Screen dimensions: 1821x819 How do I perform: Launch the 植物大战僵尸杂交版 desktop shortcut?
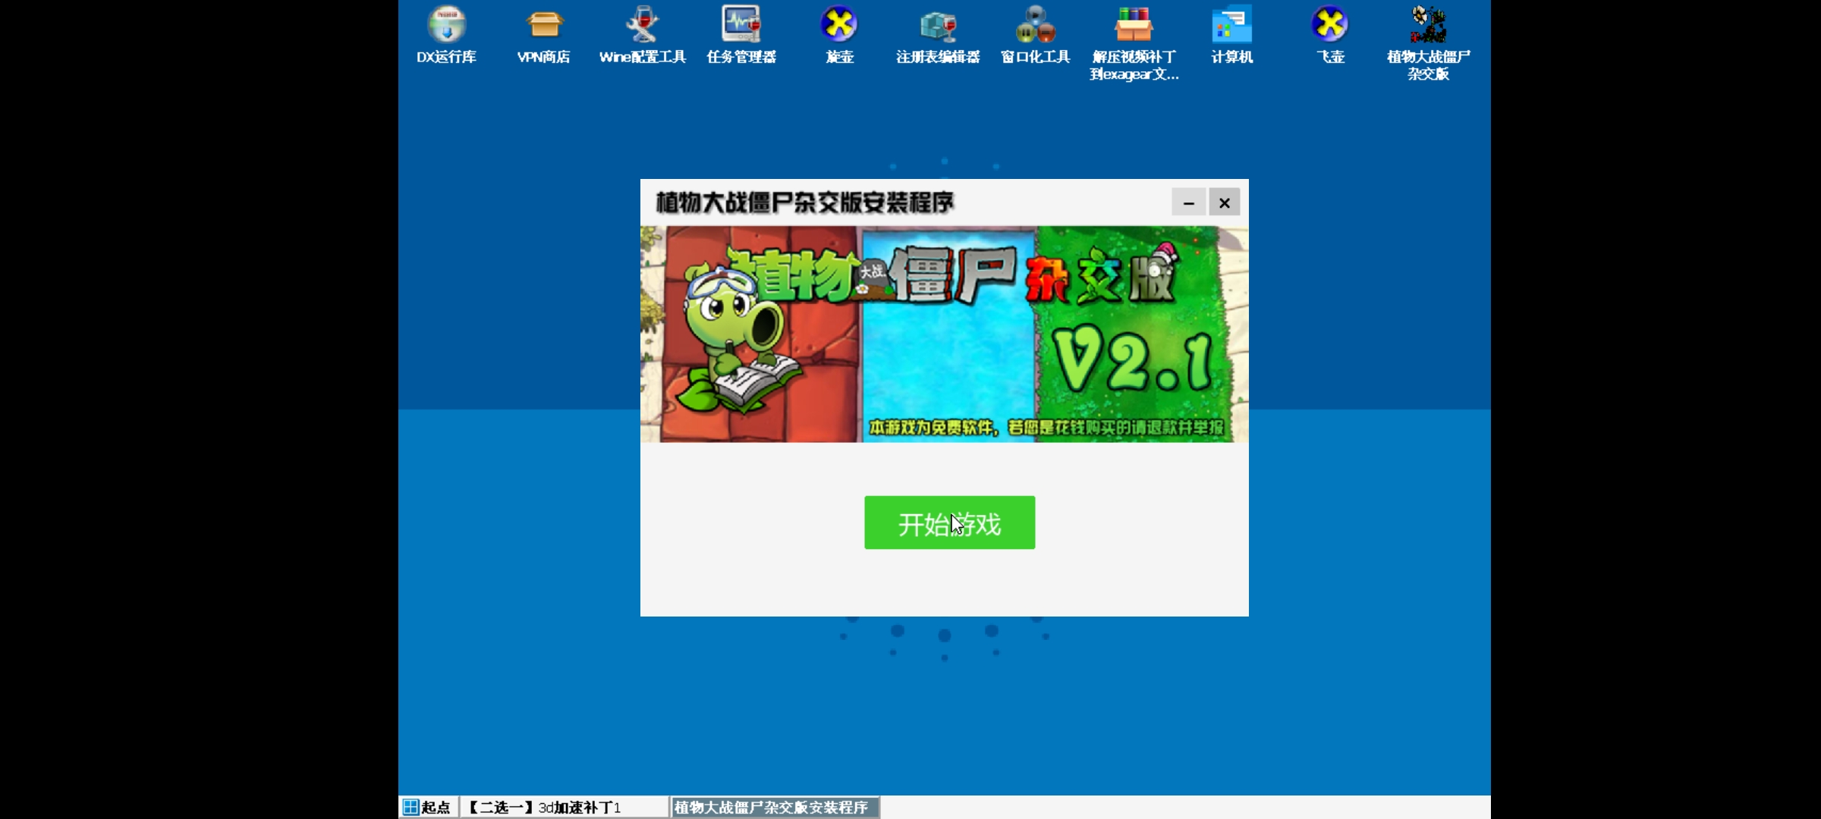[x=1428, y=26]
